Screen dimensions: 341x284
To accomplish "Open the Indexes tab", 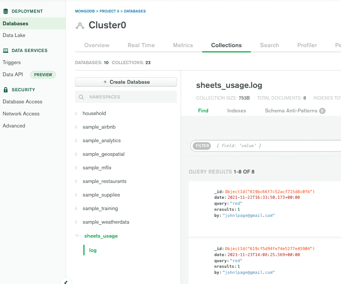I will point(237,111).
